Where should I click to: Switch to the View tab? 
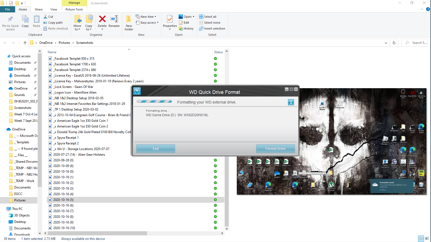(x=54, y=9)
